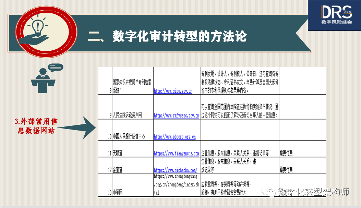361x208 pixels.
Task: Open the http://www.pbccrc.org.cn link
Action: point(175,137)
